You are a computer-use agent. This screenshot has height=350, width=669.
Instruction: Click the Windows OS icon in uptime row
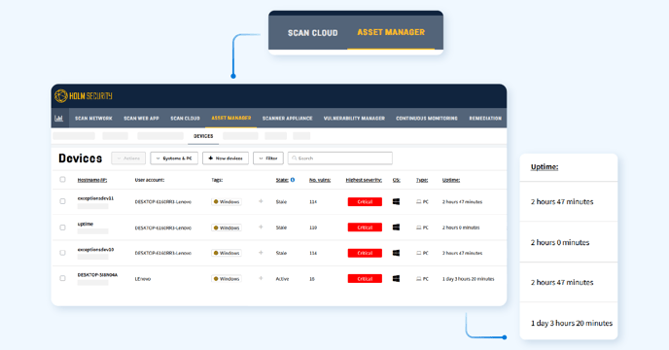point(396,227)
